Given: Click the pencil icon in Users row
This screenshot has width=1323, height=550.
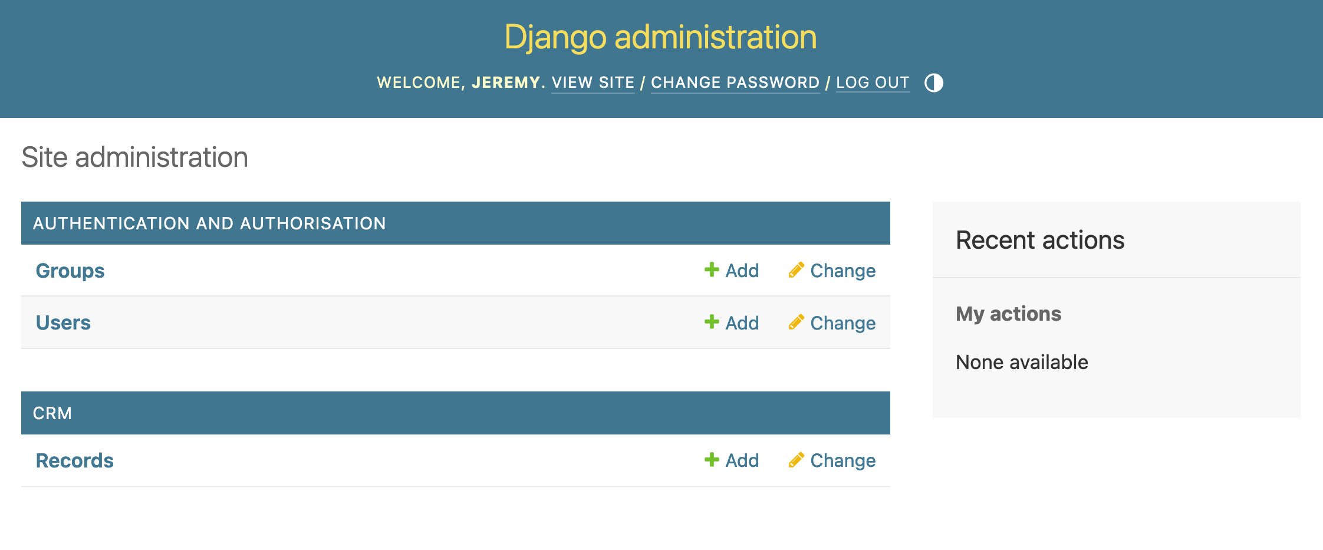Looking at the screenshot, I should 796,322.
